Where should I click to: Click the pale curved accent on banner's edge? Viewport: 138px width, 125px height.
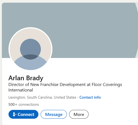click(137, 30)
